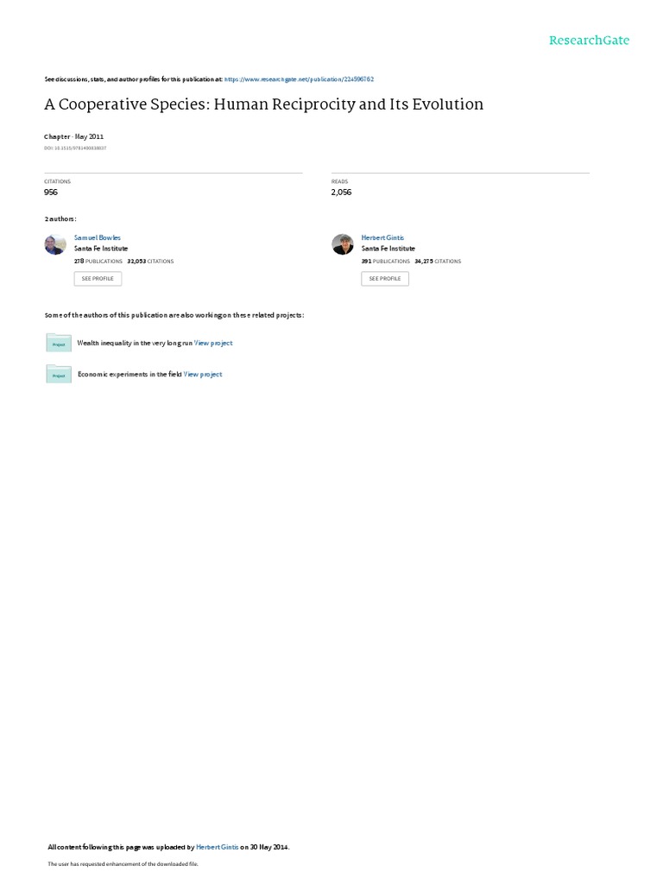Image resolution: width=663 pixels, height=884 pixels.
Task: Click Samuel Bowles' profile photo
Action: [x=55, y=244]
